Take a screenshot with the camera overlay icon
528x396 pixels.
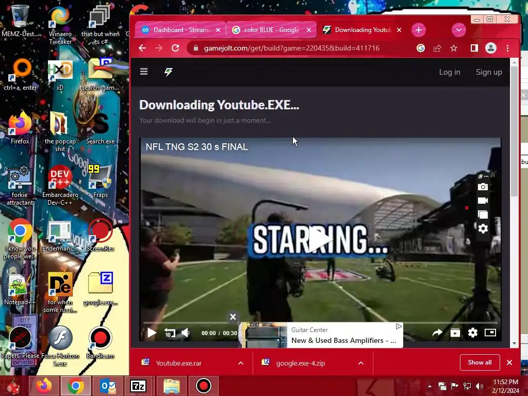(483, 187)
